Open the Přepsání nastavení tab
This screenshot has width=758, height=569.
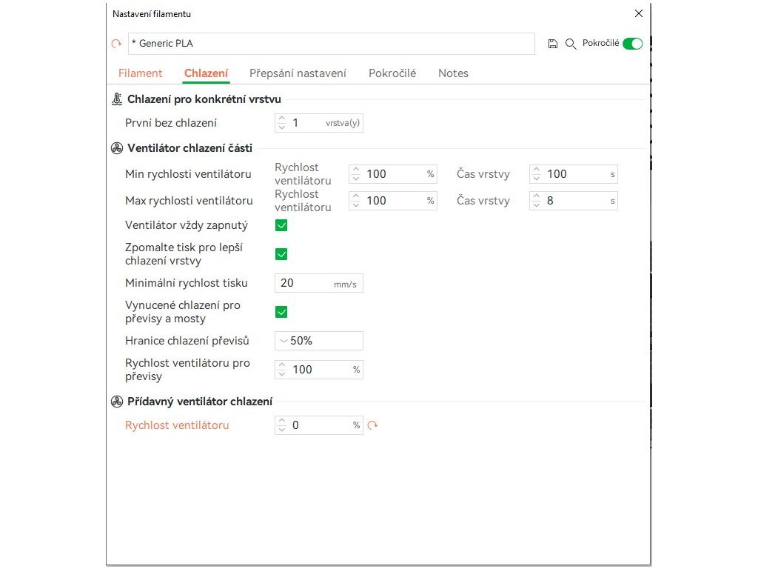tap(298, 73)
